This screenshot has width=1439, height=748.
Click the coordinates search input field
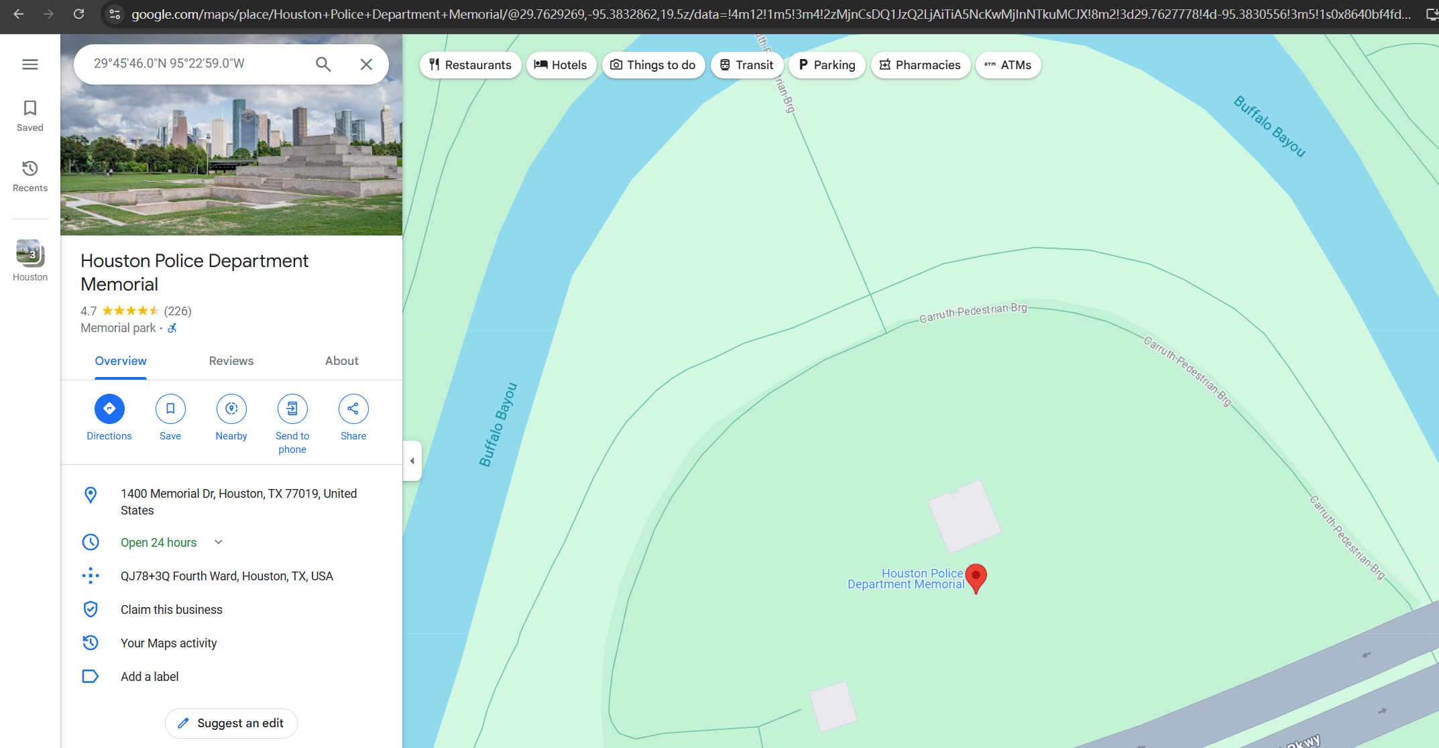click(x=194, y=64)
